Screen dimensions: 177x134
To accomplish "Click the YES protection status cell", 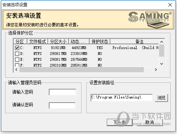I will (100, 48).
